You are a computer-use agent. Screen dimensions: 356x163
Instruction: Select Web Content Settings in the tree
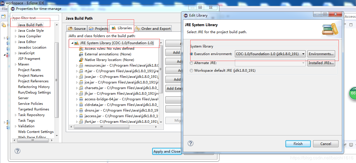click(36, 132)
